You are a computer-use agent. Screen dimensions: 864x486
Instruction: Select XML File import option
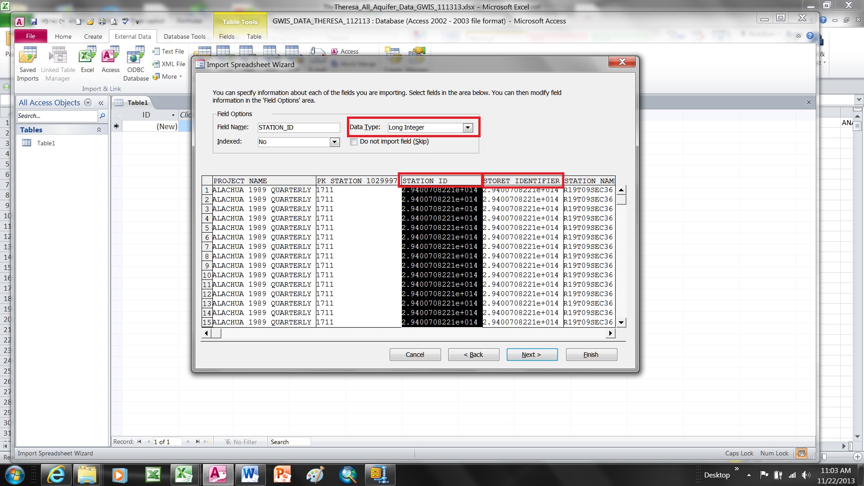coord(169,64)
